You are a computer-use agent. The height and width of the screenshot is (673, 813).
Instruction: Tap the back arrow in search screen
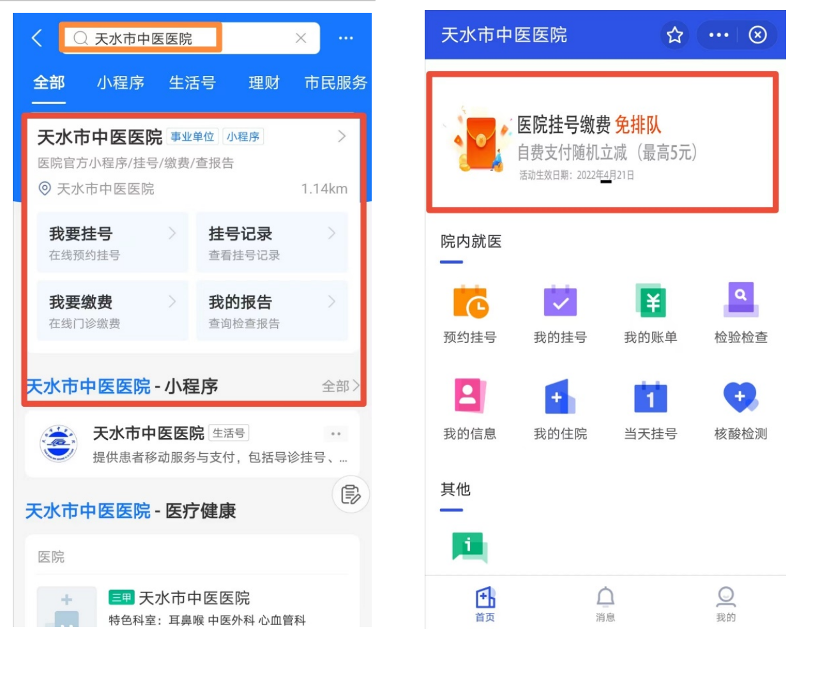(x=36, y=38)
